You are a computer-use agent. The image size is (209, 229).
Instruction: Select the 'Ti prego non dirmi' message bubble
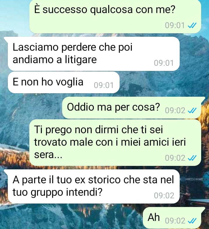[x=115, y=143]
